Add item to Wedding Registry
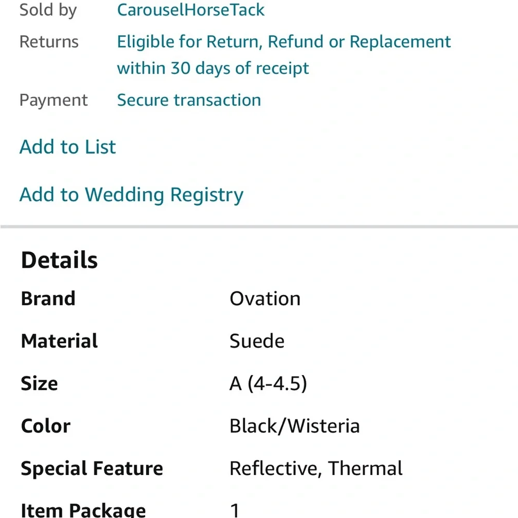Screen dimensions: 518x518 [x=132, y=195]
